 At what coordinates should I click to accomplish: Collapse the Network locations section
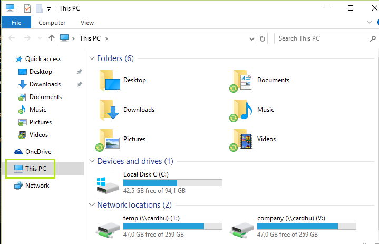92,205
